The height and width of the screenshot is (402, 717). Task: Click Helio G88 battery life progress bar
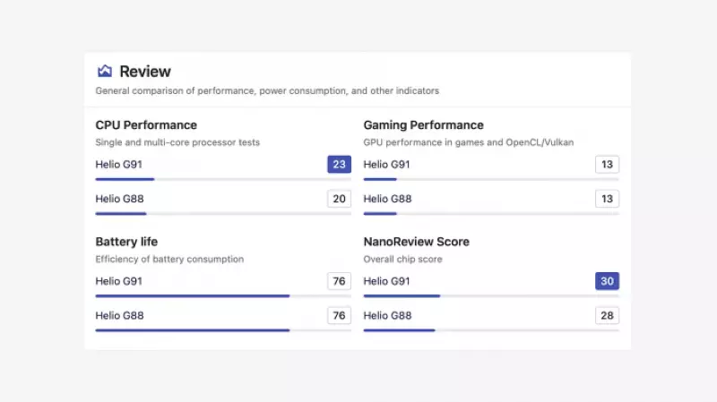tap(223, 330)
